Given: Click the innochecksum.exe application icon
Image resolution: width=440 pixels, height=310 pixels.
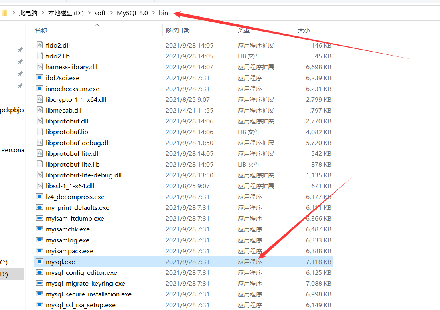Looking at the screenshot, I should pos(40,88).
